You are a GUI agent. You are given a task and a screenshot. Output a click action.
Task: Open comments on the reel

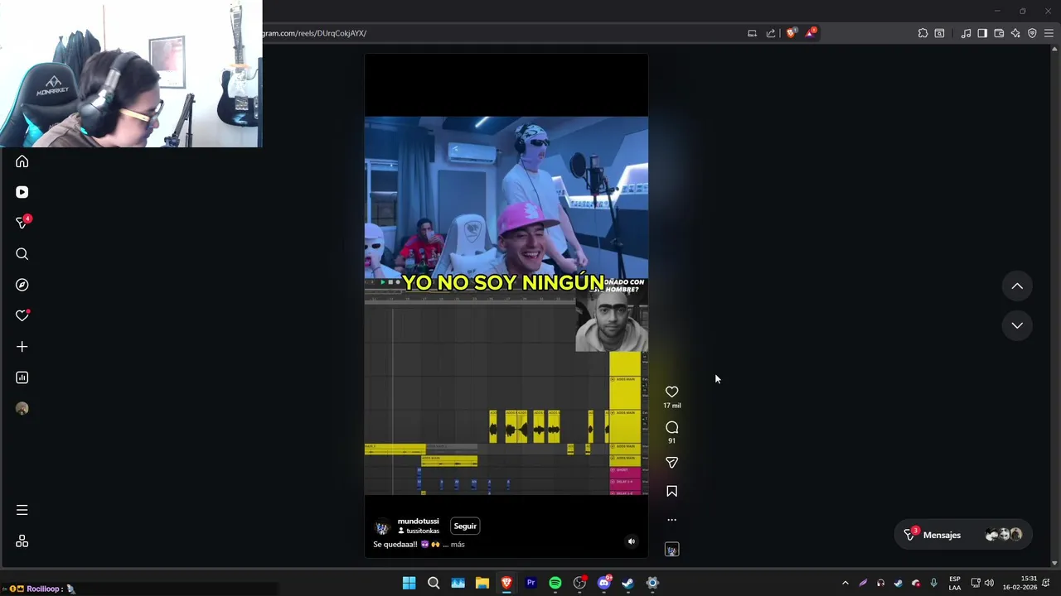[x=672, y=427]
